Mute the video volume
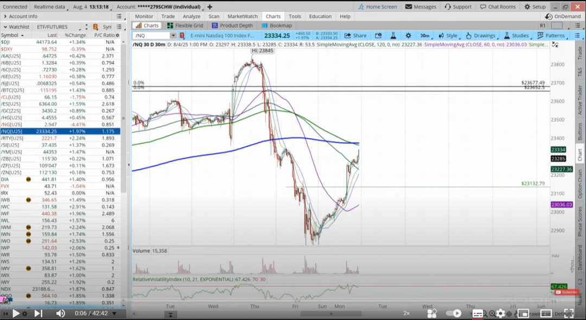 tap(60, 314)
